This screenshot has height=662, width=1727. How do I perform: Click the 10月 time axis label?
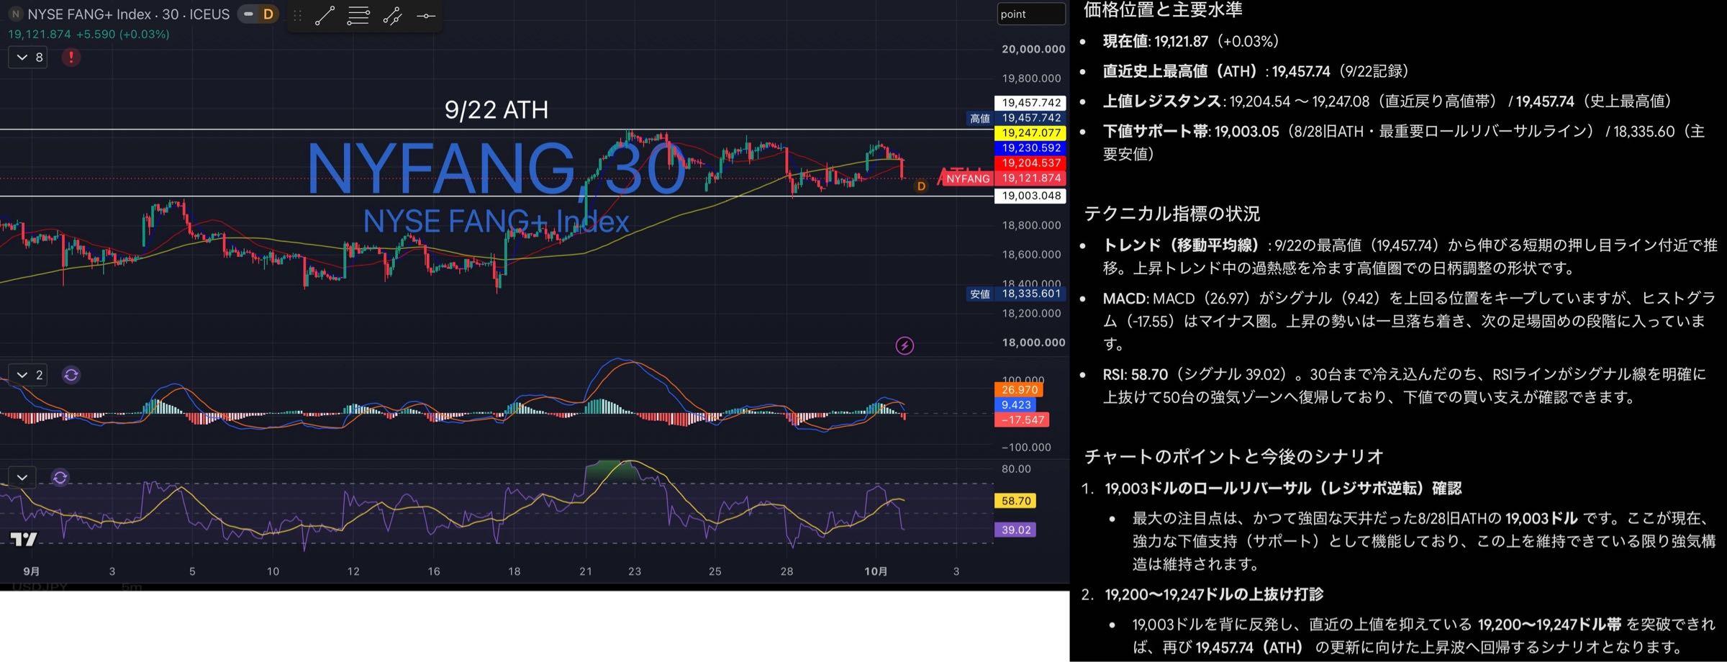pyautogui.click(x=876, y=571)
